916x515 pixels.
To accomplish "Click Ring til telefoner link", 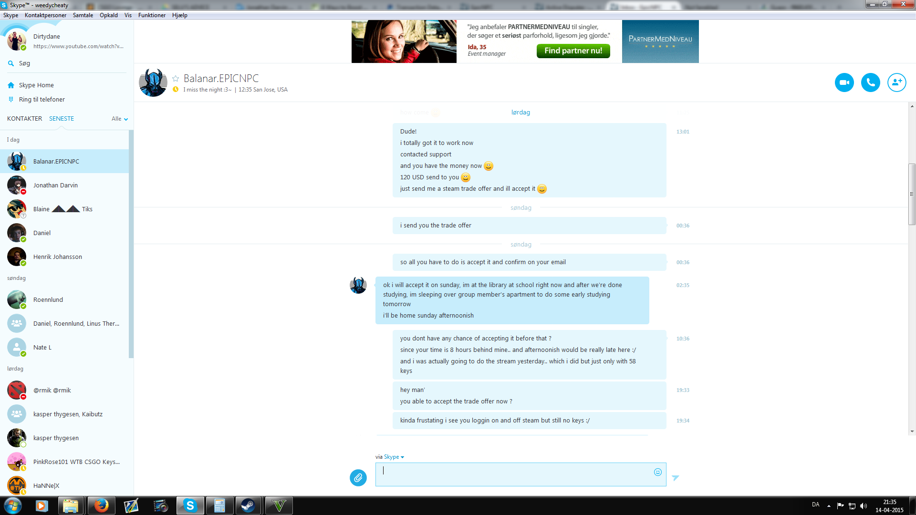I will click(42, 100).
